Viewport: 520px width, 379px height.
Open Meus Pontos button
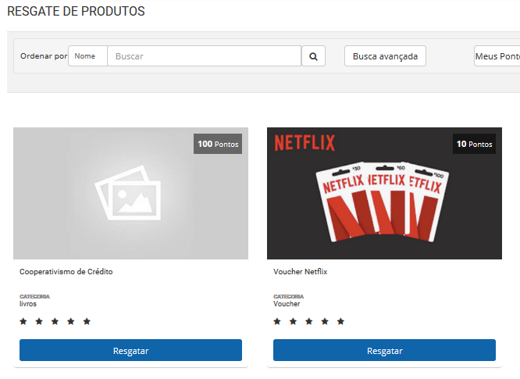[497, 56]
